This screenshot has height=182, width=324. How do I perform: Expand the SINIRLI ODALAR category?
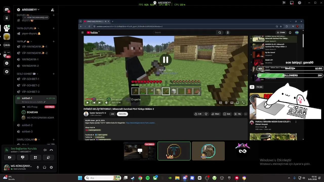[28, 140]
